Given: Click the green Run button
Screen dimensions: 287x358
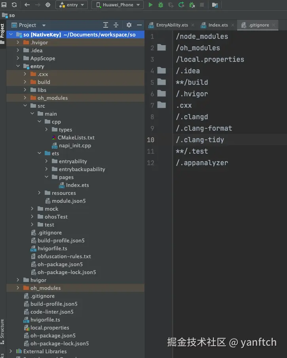Looking at the screenshot, I should pyautogui.click(x=150, y=5).
